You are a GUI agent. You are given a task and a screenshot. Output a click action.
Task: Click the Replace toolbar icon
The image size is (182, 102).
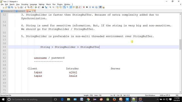pyautogui.click(x=46, y=7)
